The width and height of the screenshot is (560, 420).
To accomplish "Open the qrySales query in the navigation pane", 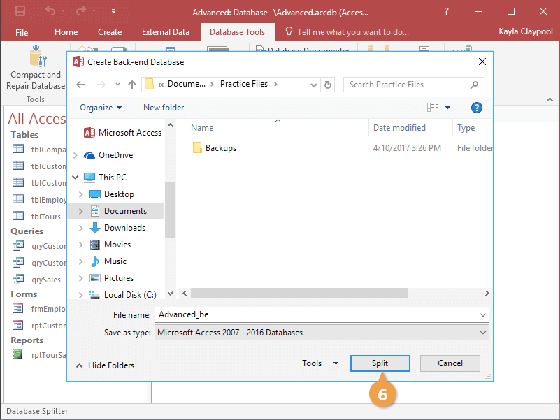I will pos(37,280).
